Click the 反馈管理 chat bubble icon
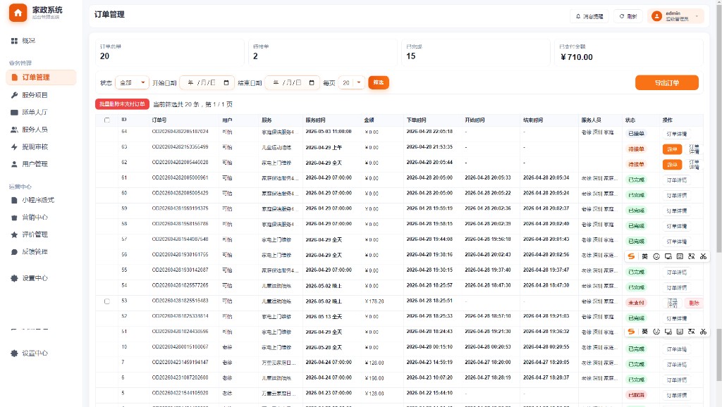The image size is (722, 407). (14, 252)
